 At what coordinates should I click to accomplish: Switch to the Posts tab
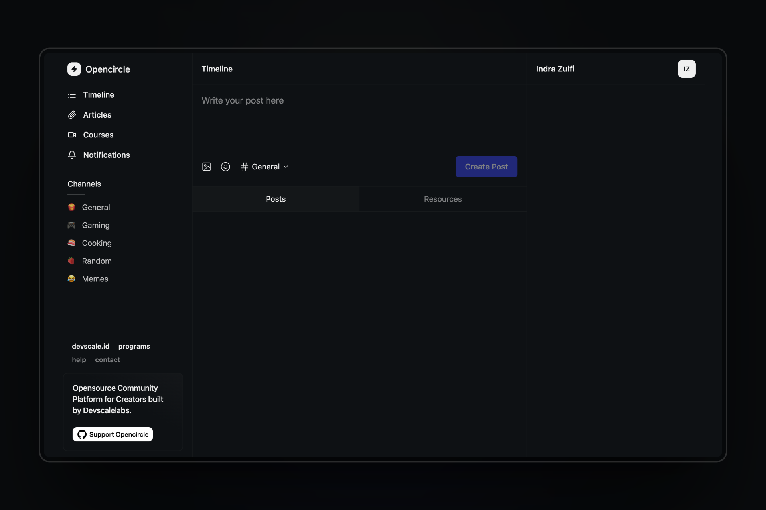click(x=275, y=199)
